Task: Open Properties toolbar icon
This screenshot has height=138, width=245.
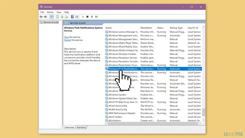Action: pos(57,17)
